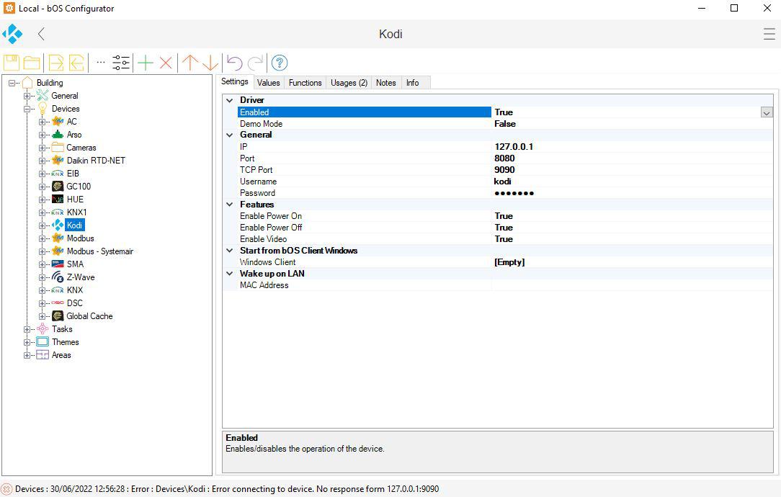Screen dimensions: 781x497
Task: Select the Z-Wave device in the tree
Action: tap(81, 277)
